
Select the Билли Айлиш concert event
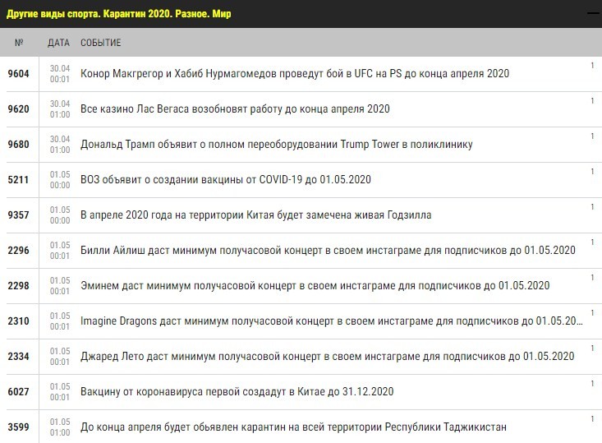[x=327, y=251]
